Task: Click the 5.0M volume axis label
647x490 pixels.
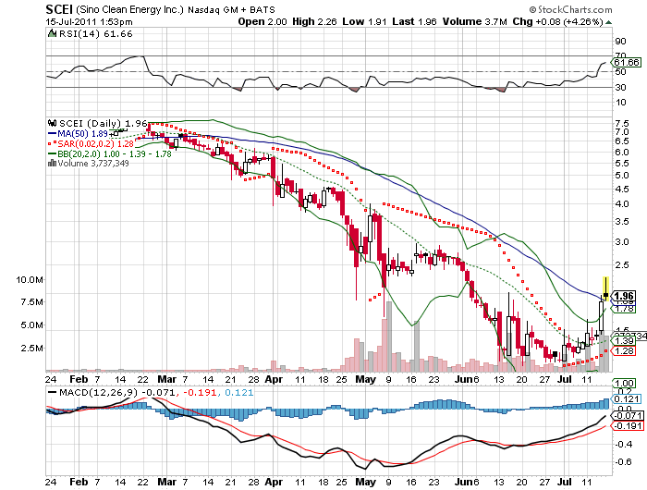Action: pos(32,325)
